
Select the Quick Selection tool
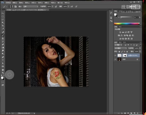coord(3,23)
